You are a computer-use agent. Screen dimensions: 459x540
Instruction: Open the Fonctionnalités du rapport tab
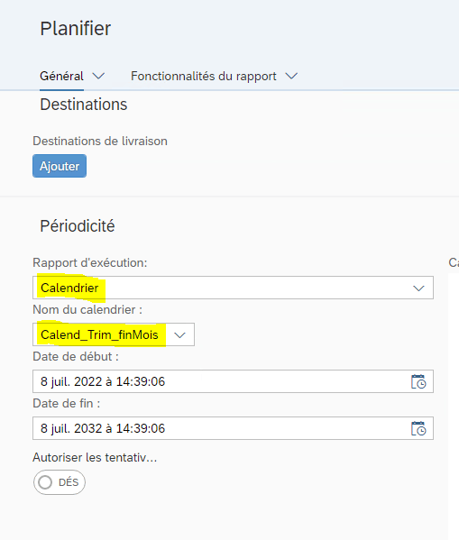point(204,76)
